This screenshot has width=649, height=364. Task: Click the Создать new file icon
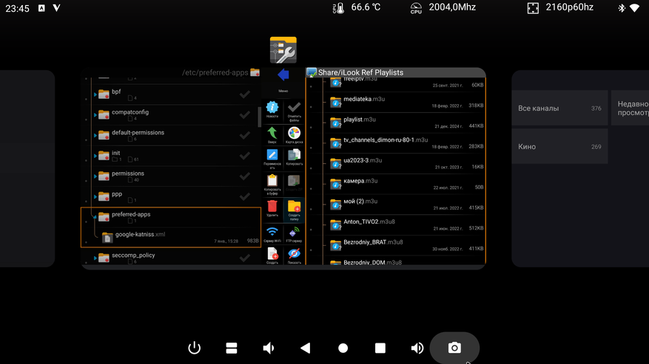(x=272, y=254)
